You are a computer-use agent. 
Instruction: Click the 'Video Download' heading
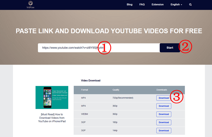point(91,81)
